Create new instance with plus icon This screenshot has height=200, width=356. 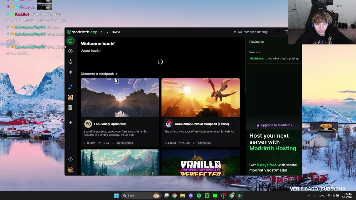70,122
